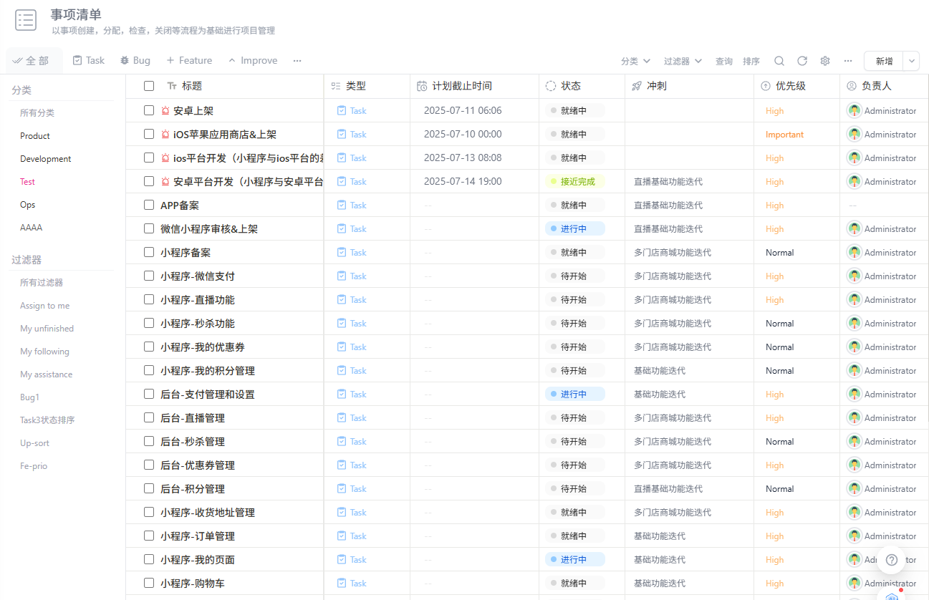Click the 查询 button
This screenshot has height=600, width=929.
724,62
